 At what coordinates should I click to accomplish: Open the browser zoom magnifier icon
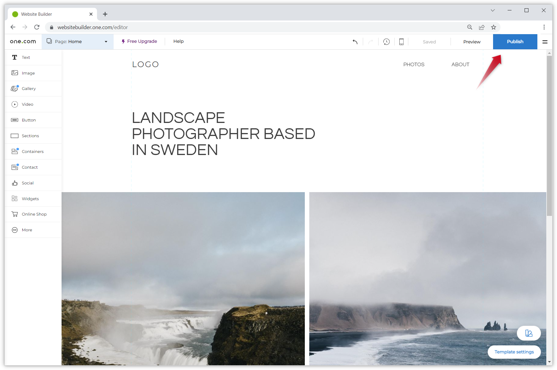470,27
